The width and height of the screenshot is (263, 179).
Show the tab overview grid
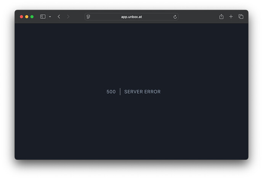pyautogui.click(x=241, y=17)
